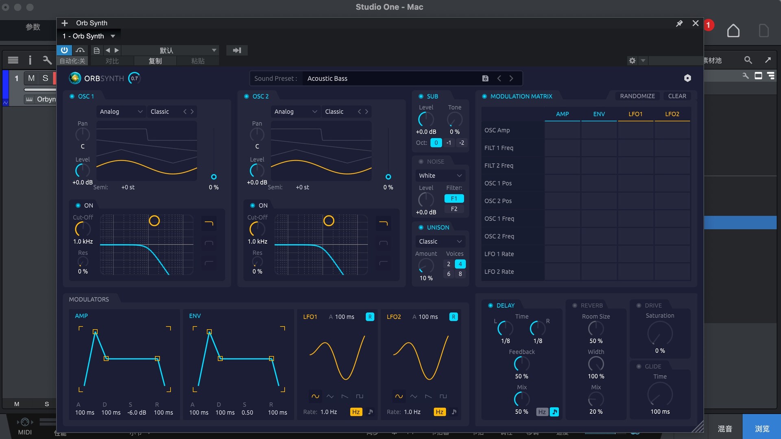Image resolution: width=781 pixels, height=439 pixels.
Task: Toggle the NOISE section on
Action: [421, 161]
